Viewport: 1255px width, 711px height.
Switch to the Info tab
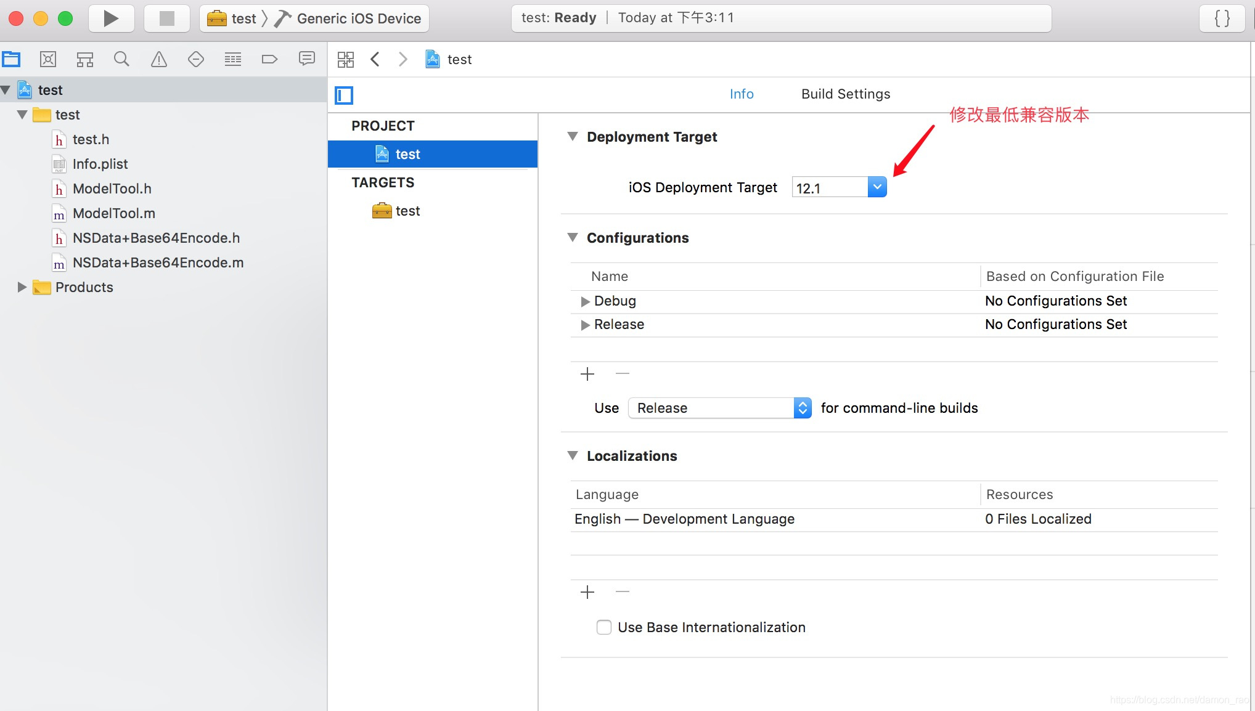coord(742,94)
